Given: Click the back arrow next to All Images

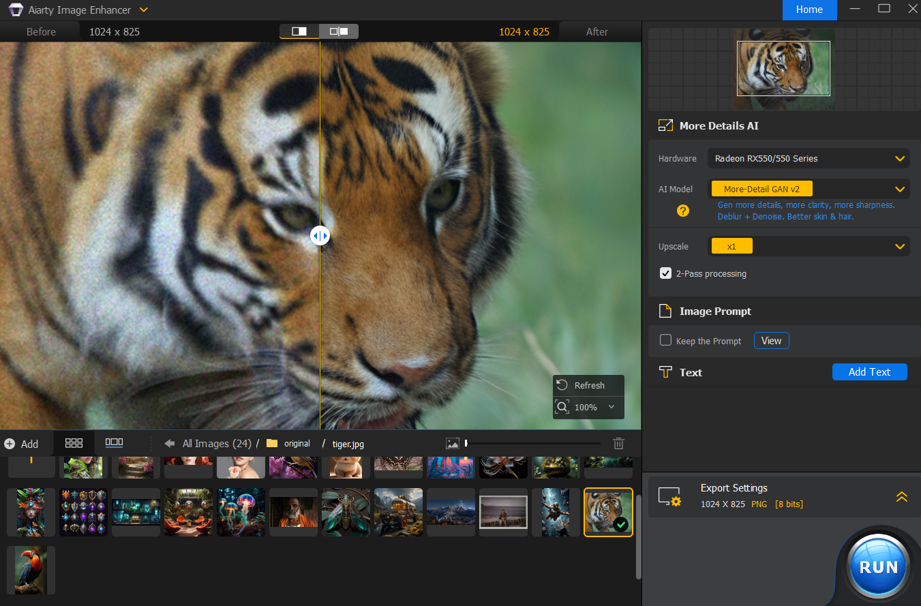Looking at the screenshot, I should pyautogui.click(x=167, y=443).
